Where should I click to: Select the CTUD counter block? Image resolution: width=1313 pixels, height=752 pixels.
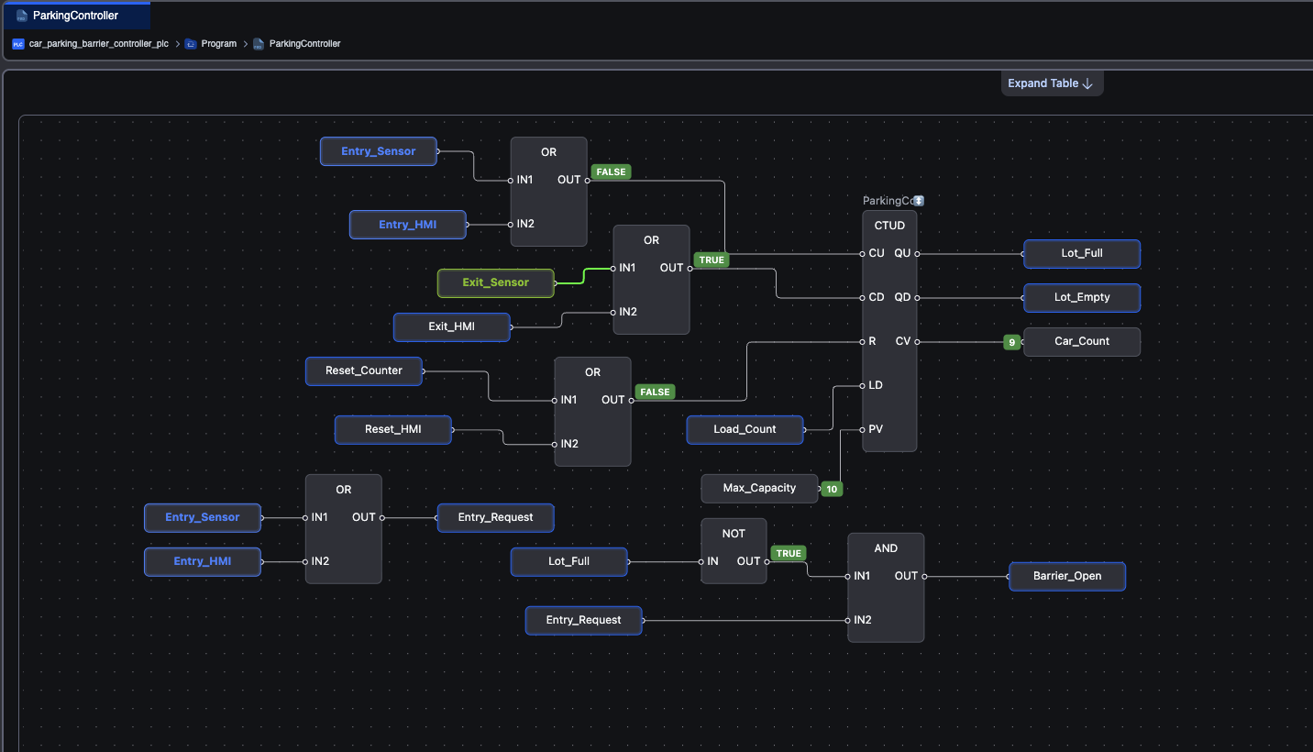pyautogui.click(x=889, y=331)
